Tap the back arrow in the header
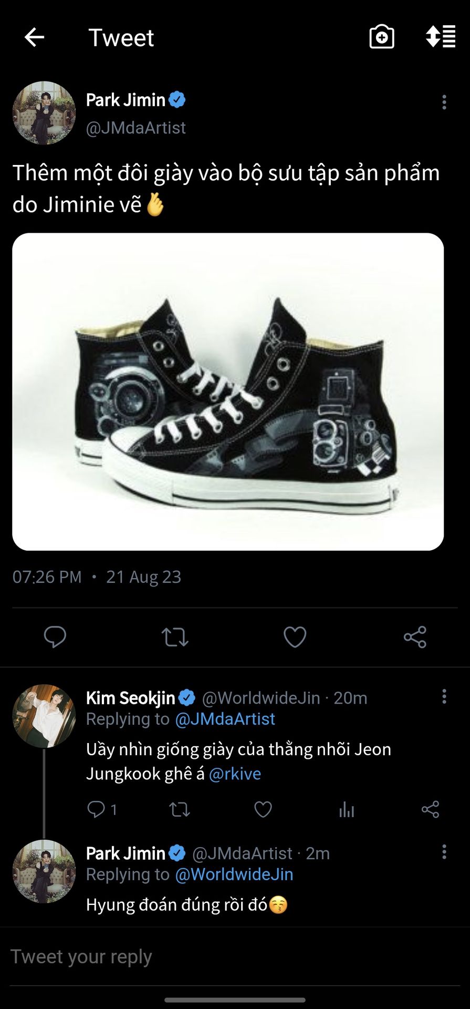Viewport: 470px width, 1009px height. (35, 37)
